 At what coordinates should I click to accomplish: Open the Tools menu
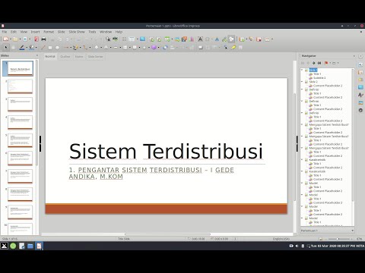(92, 32)
